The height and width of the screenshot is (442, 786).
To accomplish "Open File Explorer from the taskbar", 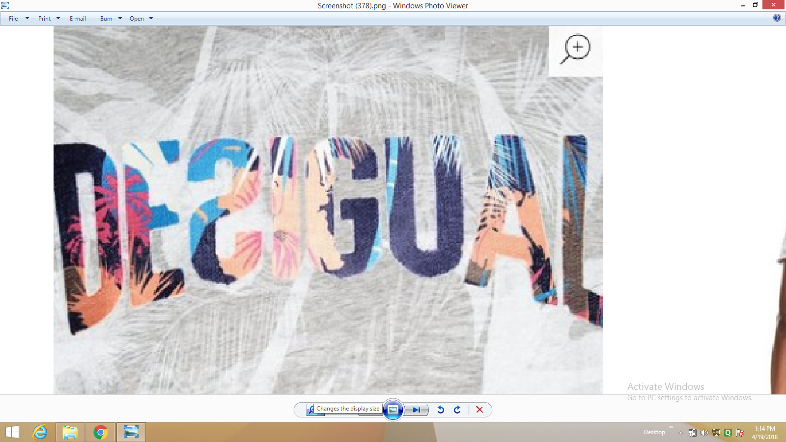I will pyautogui.click(x=70, y=432).
